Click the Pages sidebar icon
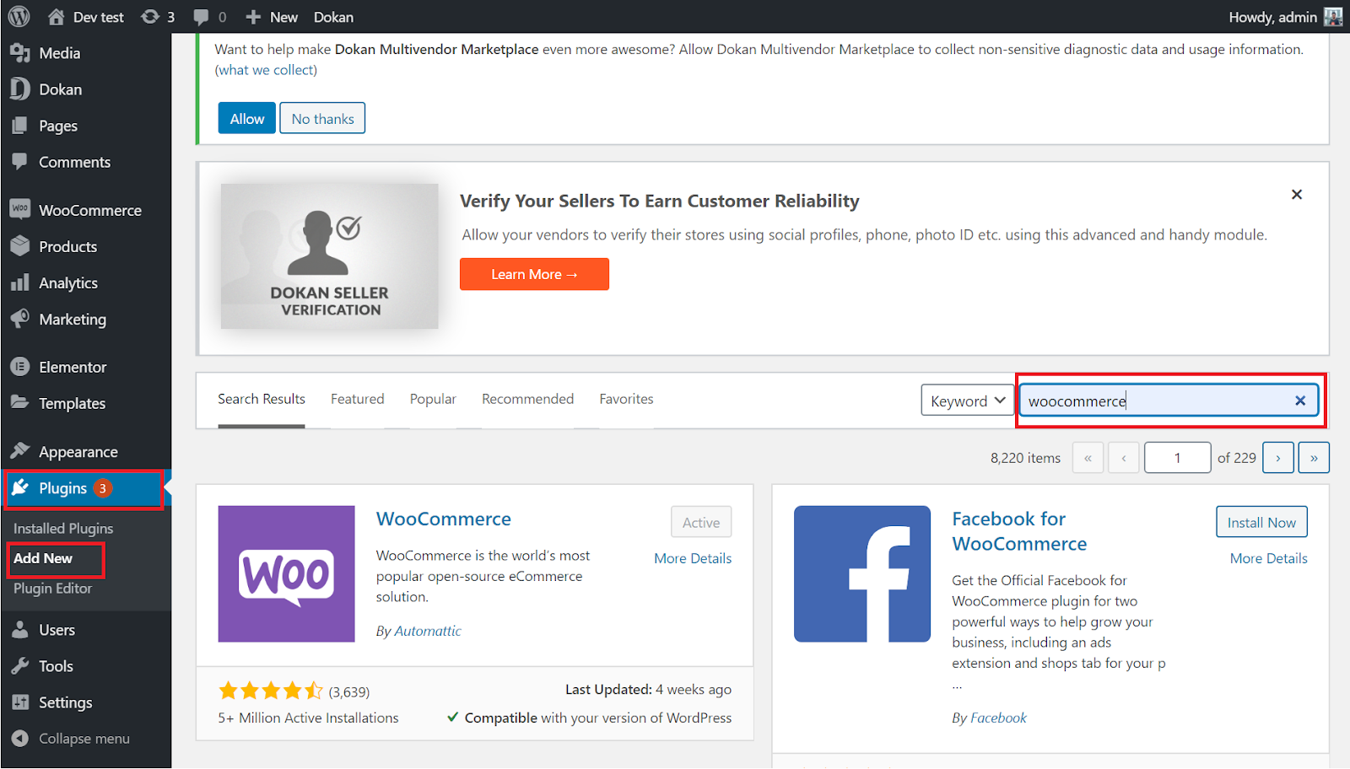Image resolution: width=1350 pixels, height=769 pixels. (20, 126)
